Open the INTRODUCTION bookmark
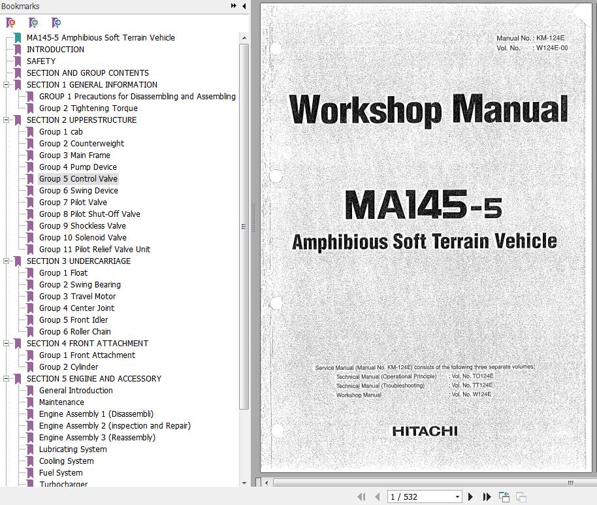The image size is (597, 505). tap(56, 50)
